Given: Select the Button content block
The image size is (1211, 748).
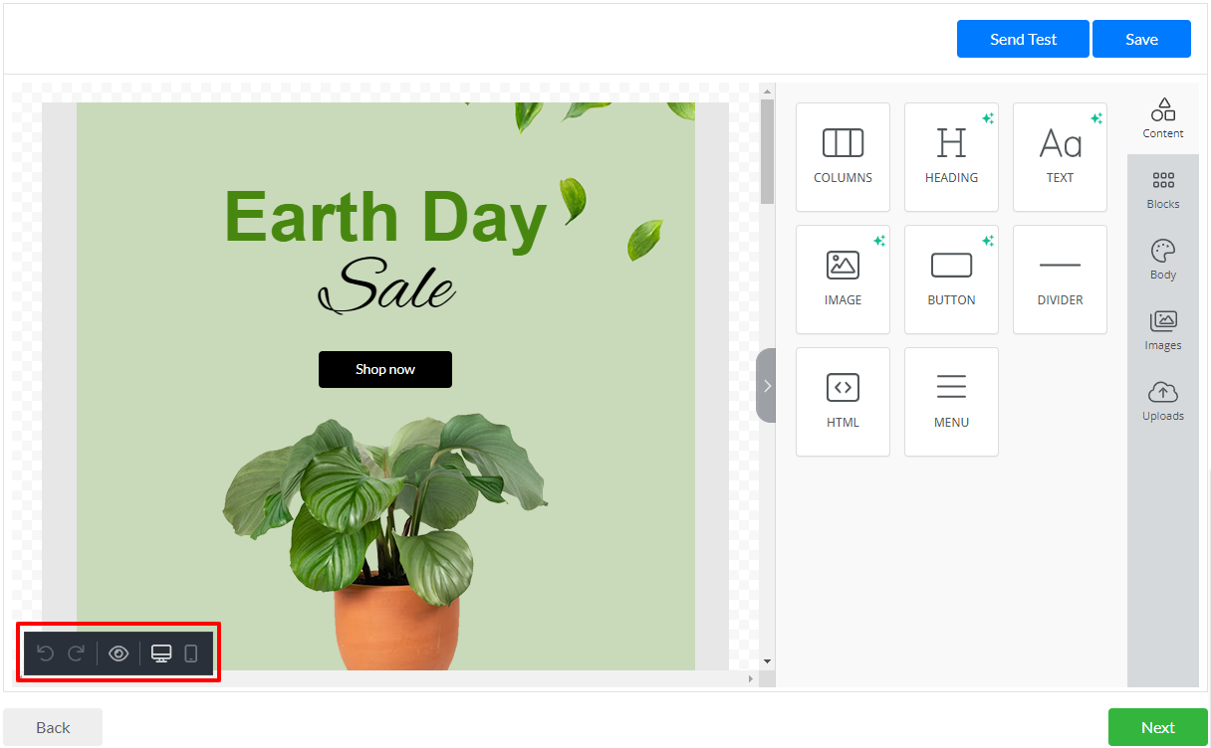Looking at the screenshot, I should pos(951,280).
